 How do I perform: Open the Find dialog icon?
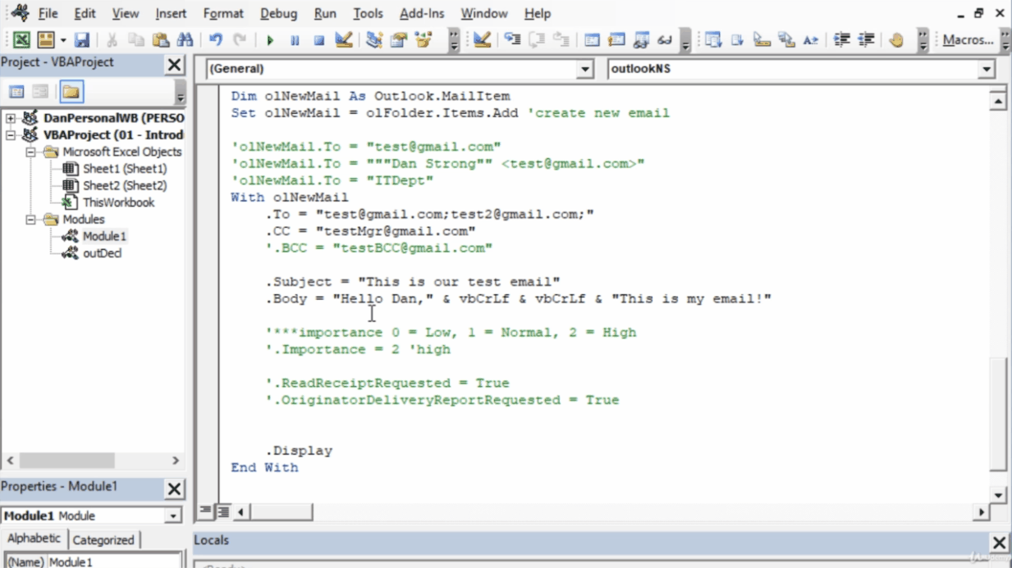tap(186, 39)
